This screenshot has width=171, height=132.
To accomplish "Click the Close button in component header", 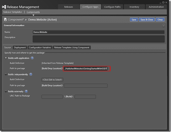I will [x=160, y=20].
